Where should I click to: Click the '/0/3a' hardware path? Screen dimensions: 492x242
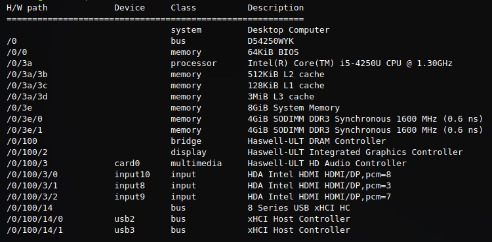coord(20,63)
